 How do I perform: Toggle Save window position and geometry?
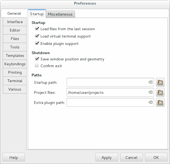pos(37,59)
